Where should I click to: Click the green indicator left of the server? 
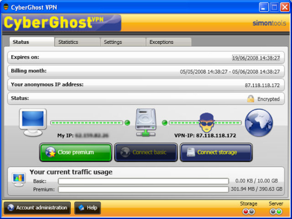pos(127,123)
